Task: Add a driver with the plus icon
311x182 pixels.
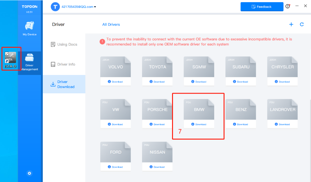Action: point(291,24)
